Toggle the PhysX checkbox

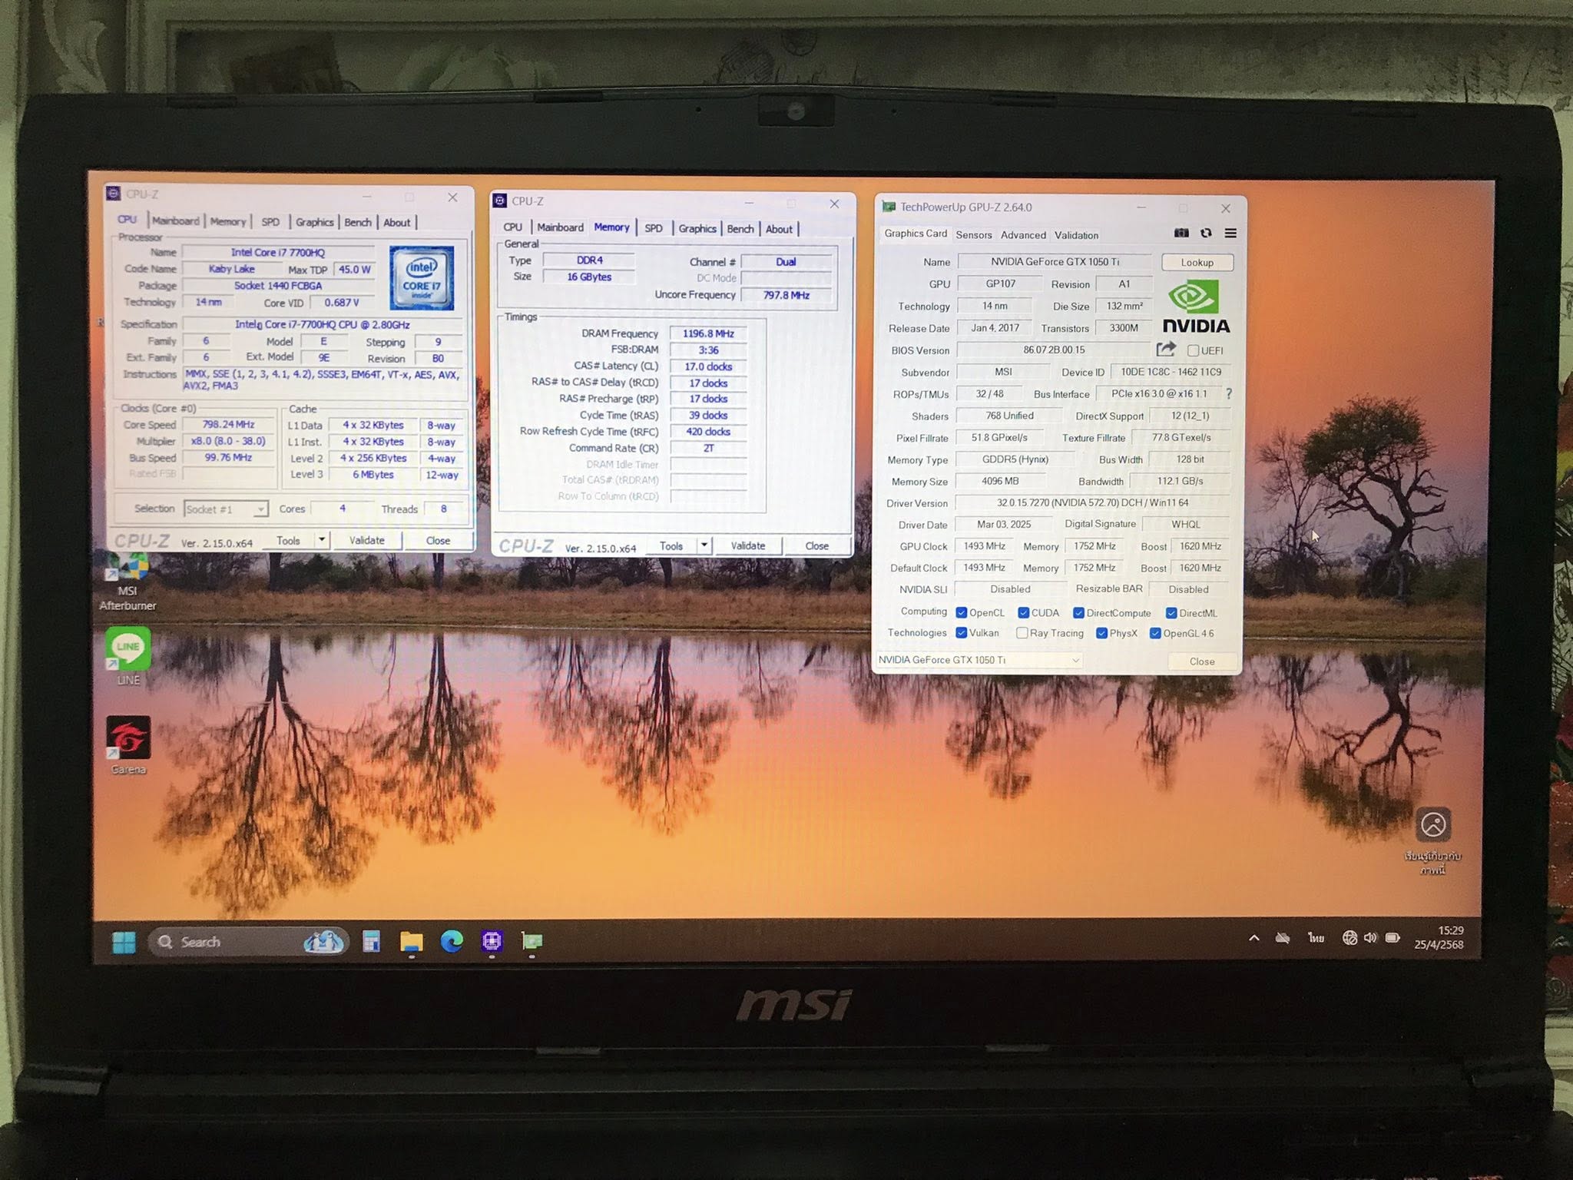point(1101,633)
